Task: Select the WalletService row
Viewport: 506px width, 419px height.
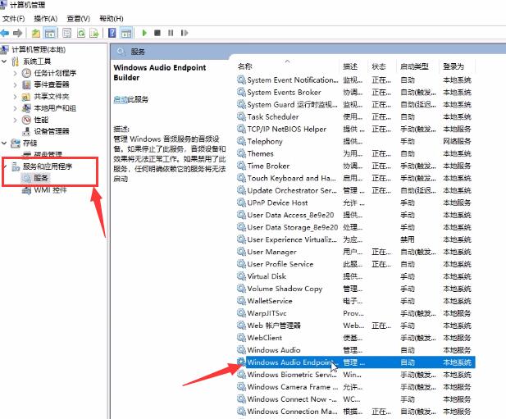Action: pyautogui.click(x=355, y=301)
